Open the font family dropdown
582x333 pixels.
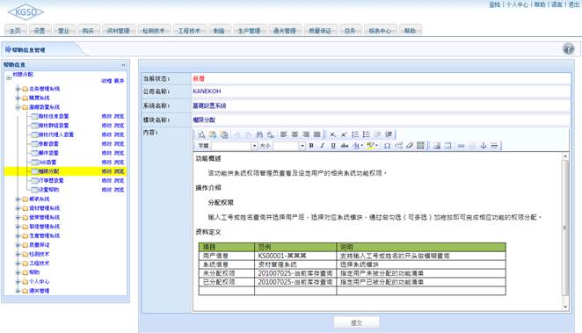tap(254, 146)
